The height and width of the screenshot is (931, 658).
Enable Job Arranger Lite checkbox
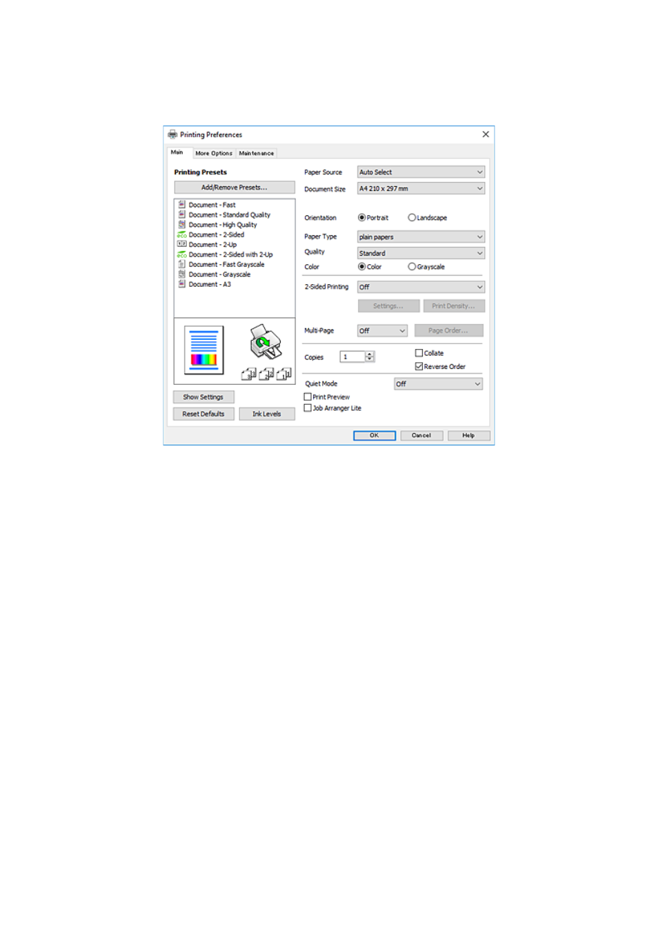point(308,408)
